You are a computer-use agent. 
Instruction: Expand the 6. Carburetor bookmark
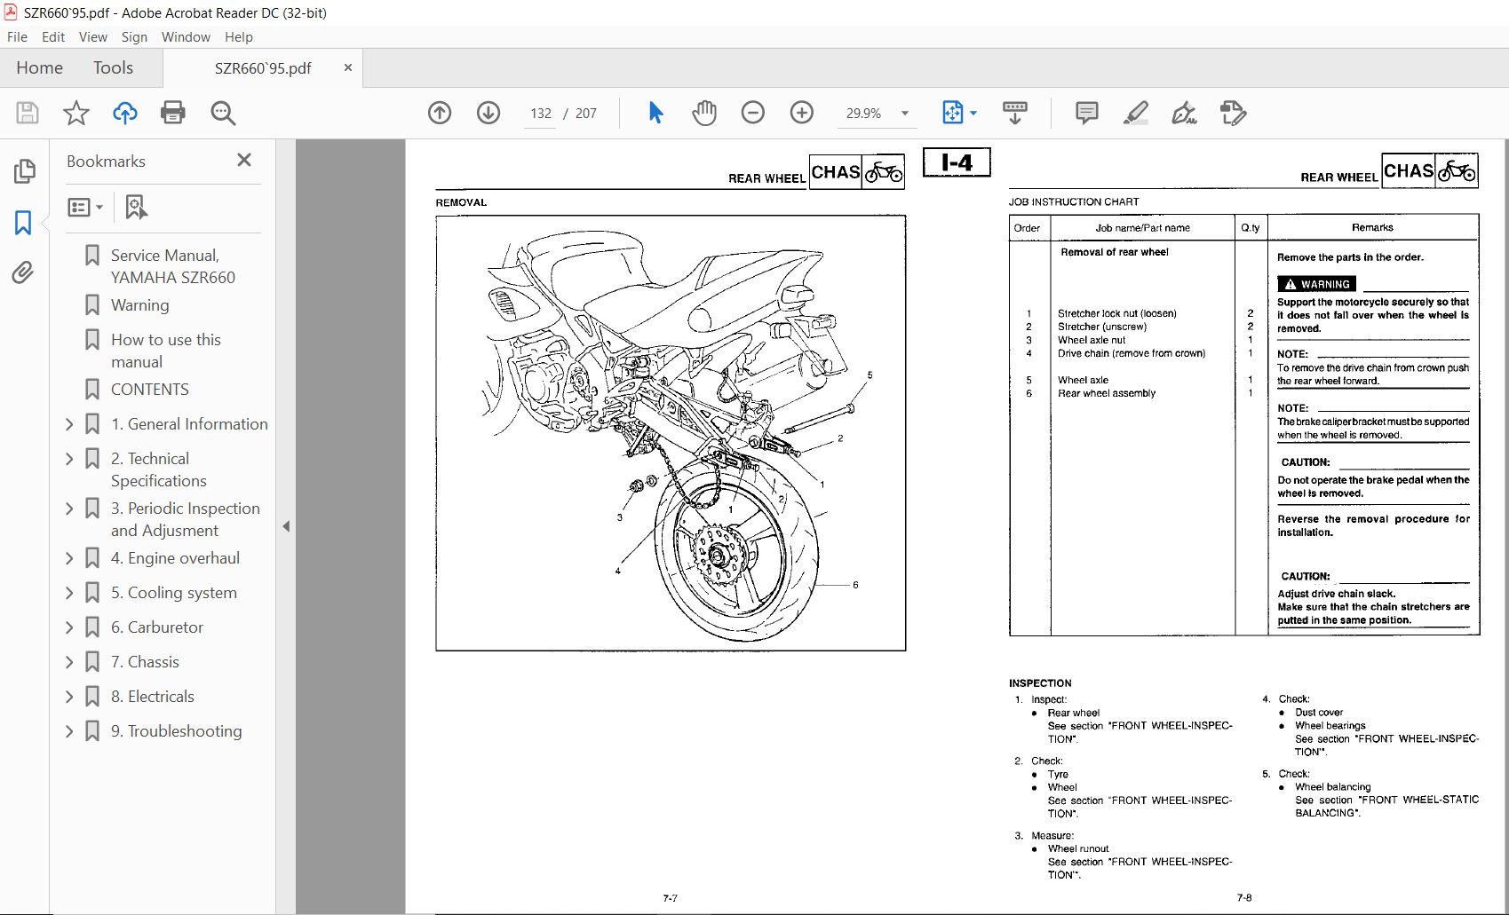[x=69, y=627]
